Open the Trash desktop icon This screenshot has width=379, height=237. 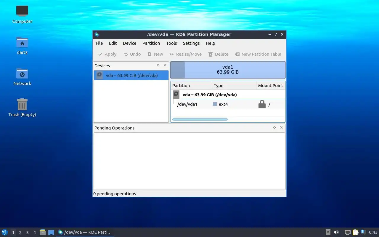pos(22,108)
